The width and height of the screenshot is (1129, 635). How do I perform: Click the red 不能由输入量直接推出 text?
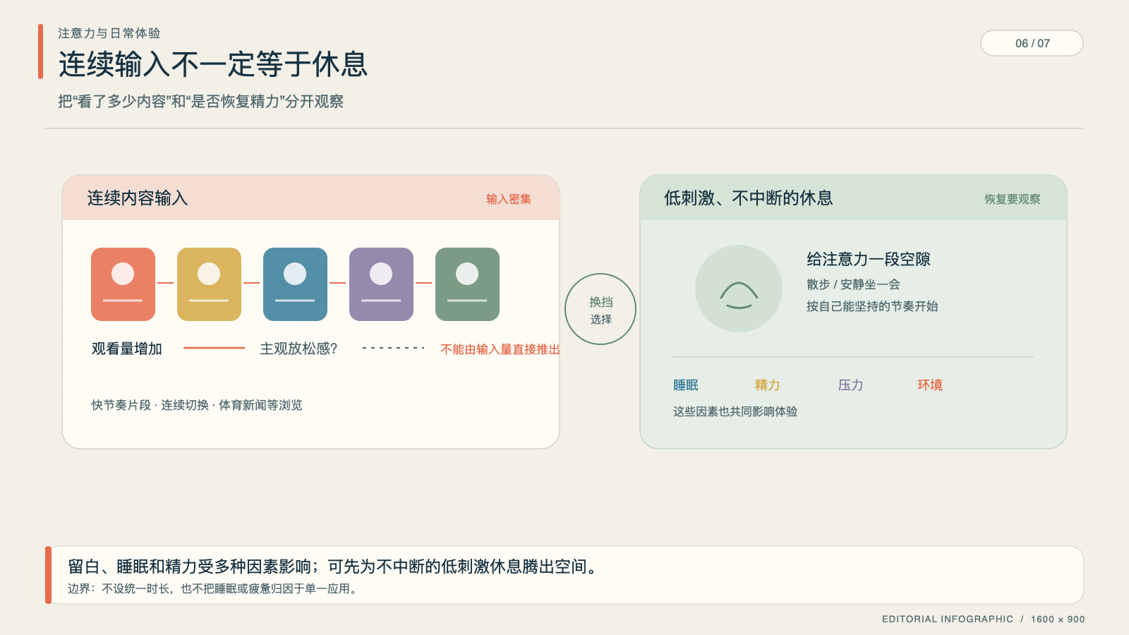point(500,349)
